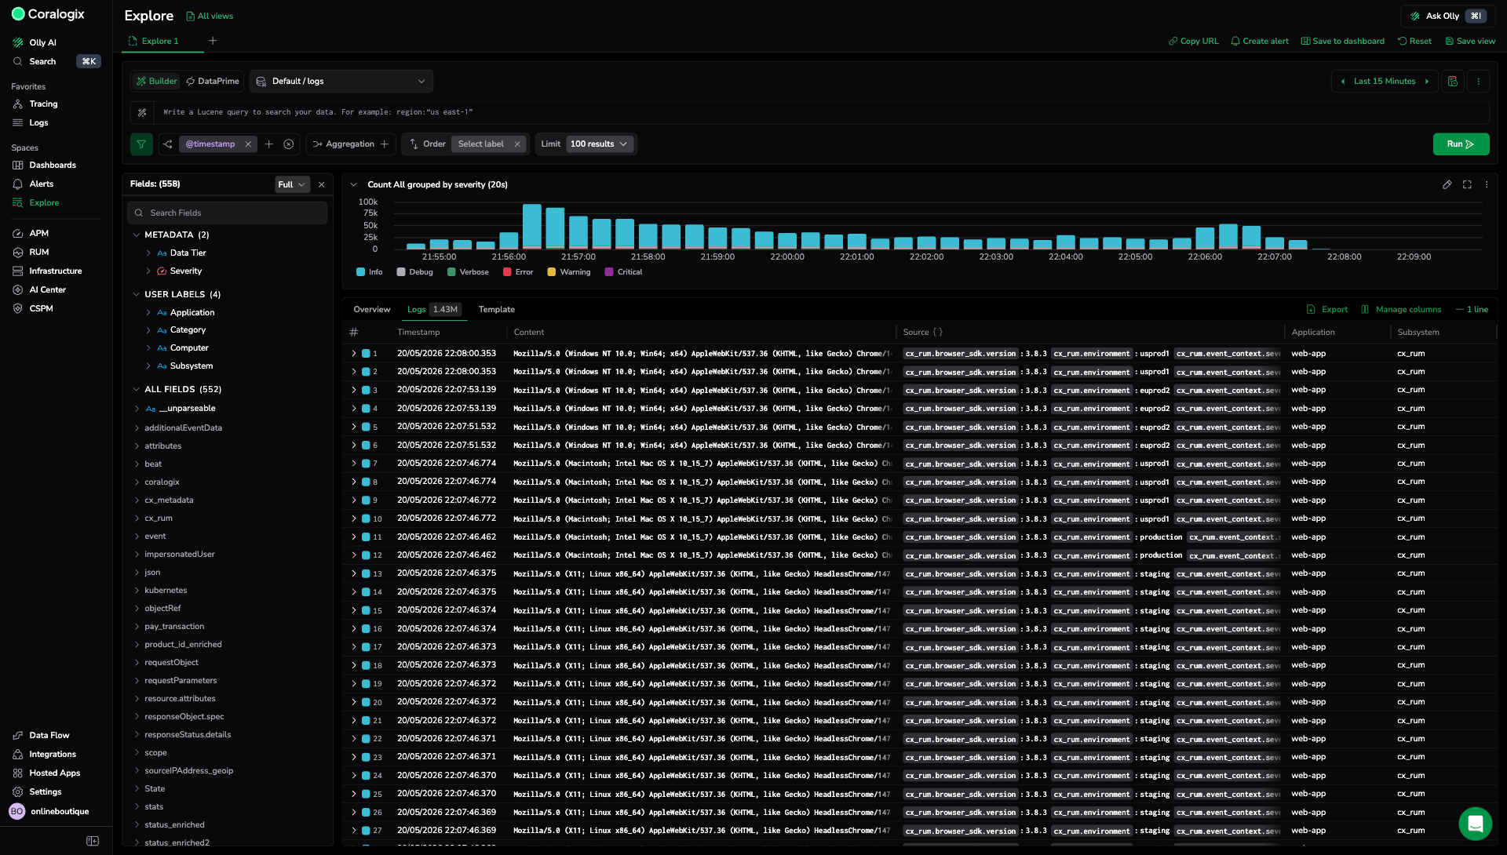Remove the @timestamp group-by chip
This screenshot has height=855, width=1507.
[248, 144]
